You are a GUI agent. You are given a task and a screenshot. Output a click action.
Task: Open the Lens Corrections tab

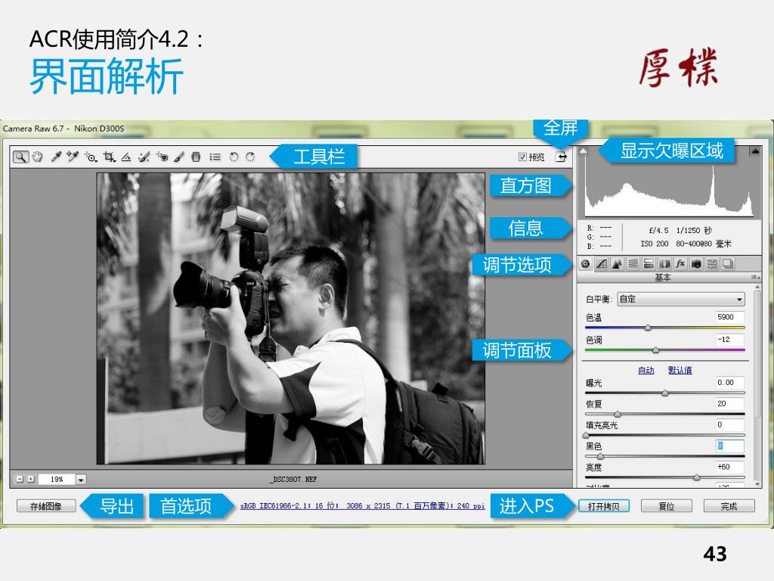(x=664, y=264)
